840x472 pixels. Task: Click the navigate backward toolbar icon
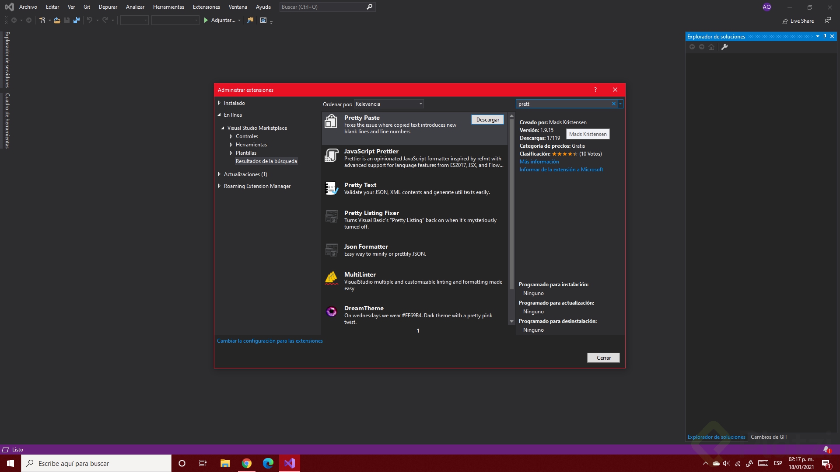coord(14,20)
